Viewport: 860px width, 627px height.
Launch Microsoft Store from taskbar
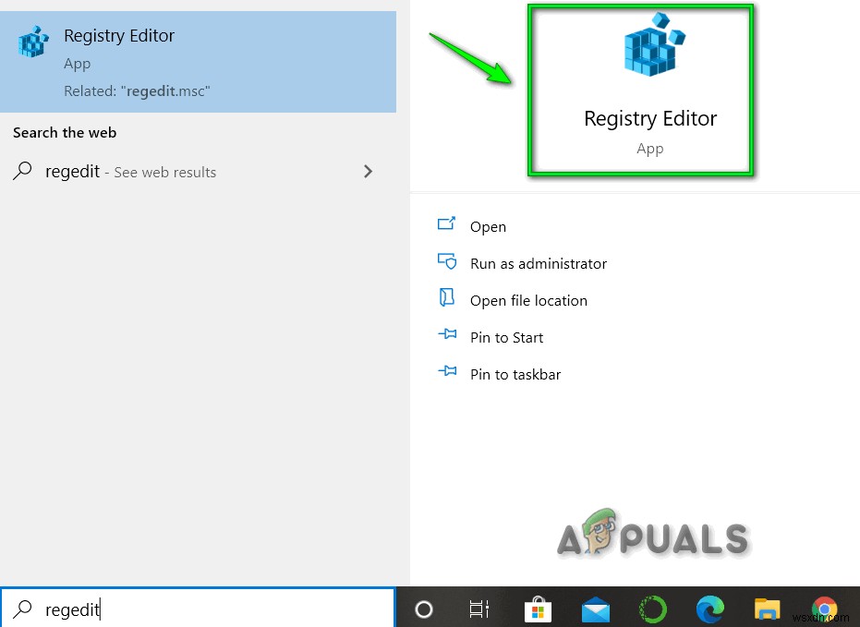[538, 609]
